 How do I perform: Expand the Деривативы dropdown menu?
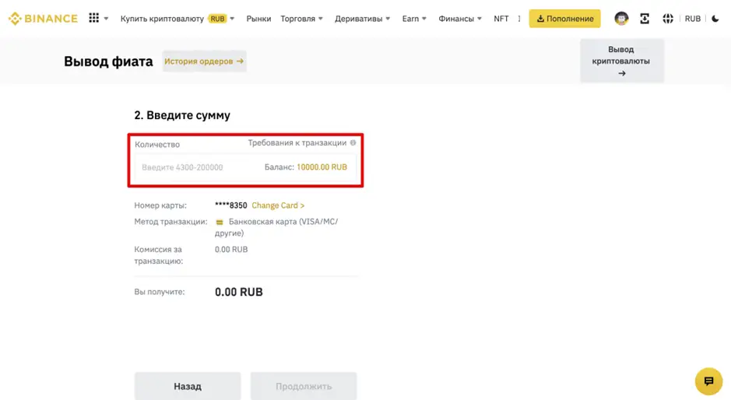(x=362, y=19)
